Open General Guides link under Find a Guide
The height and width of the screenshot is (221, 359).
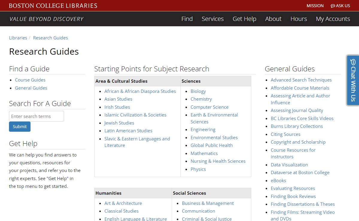(31, 88)
